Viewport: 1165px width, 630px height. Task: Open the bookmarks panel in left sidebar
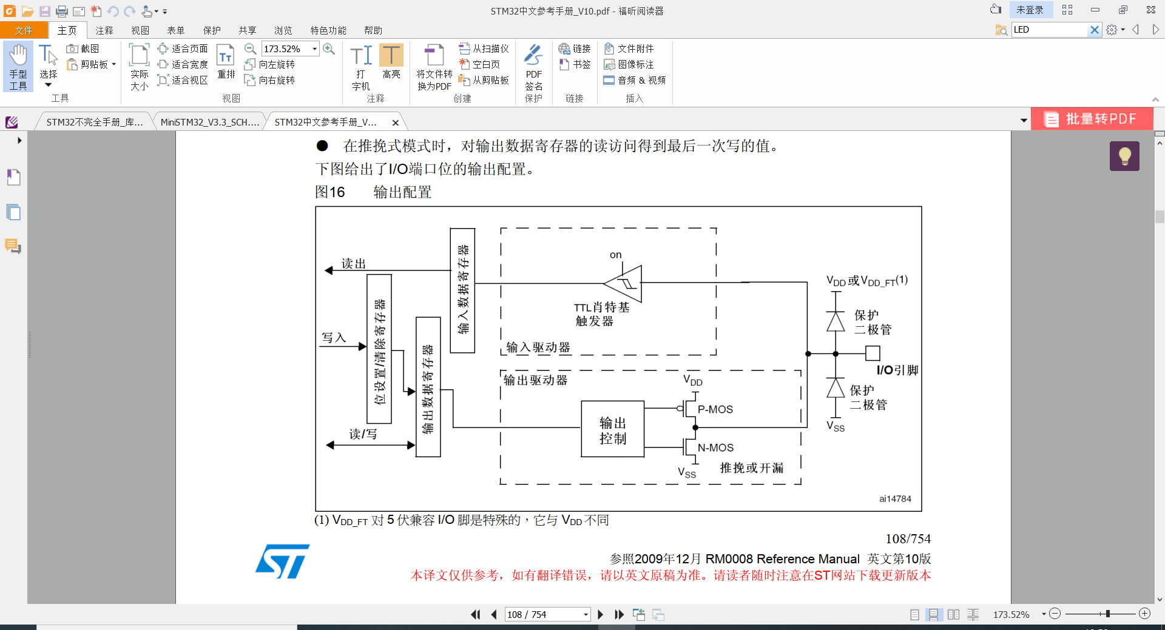point(13,177)
